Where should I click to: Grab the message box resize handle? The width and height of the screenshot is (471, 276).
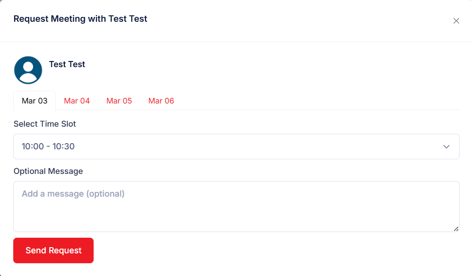point(456,229)
